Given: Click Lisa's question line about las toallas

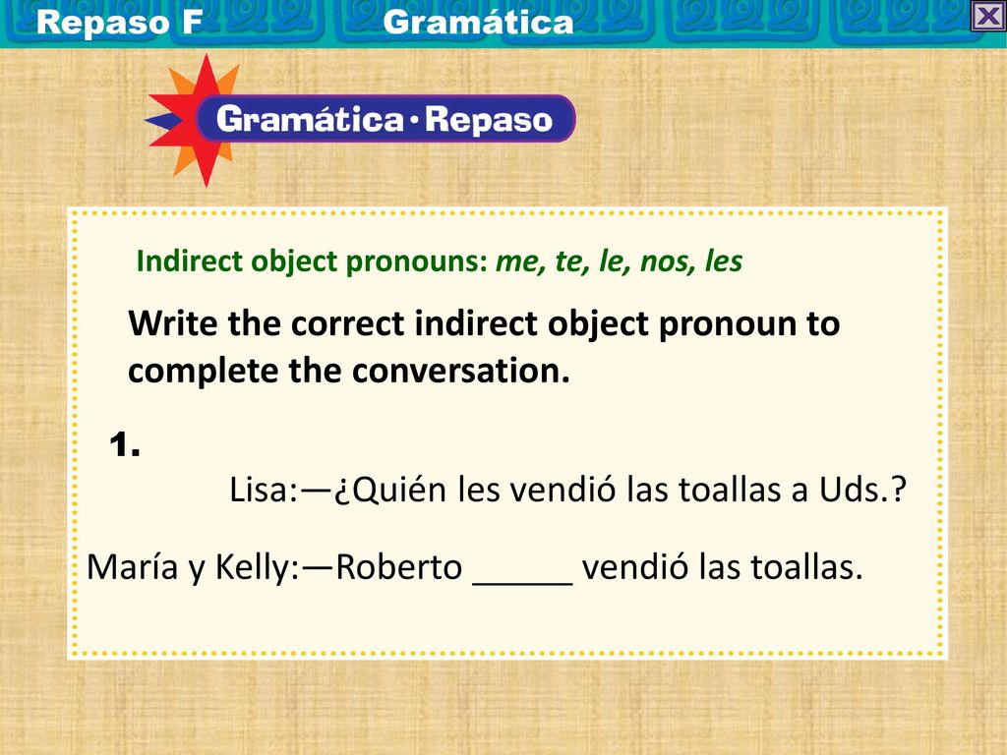Looking at the screenshot, I should (x=567, y=490).
